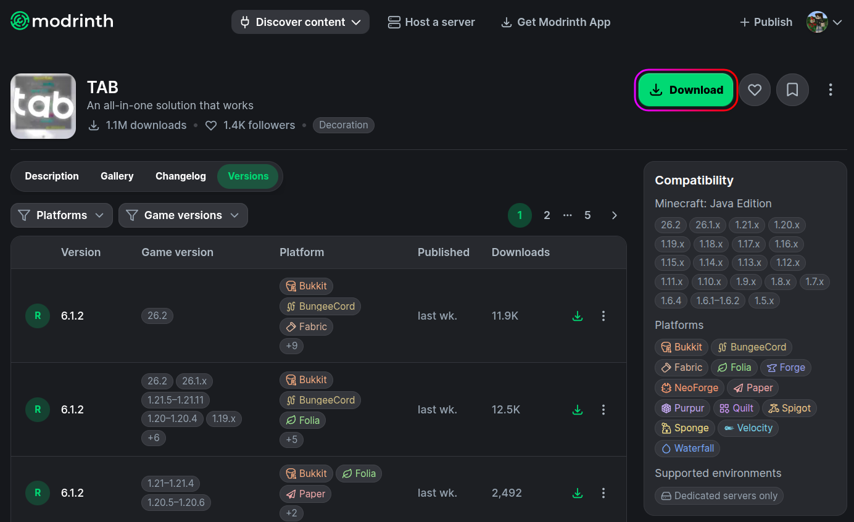The height and width of the screenshot is (522, 854).
Task: Select the Decoration category tag
Action: click(x=344, y=125)
